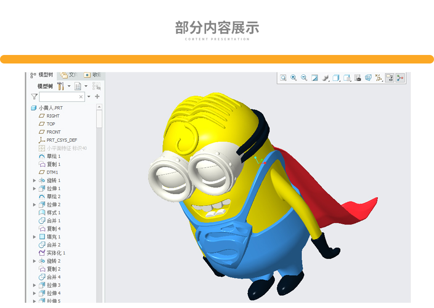Click the model tree scroll-up arrow

[99, 107]
